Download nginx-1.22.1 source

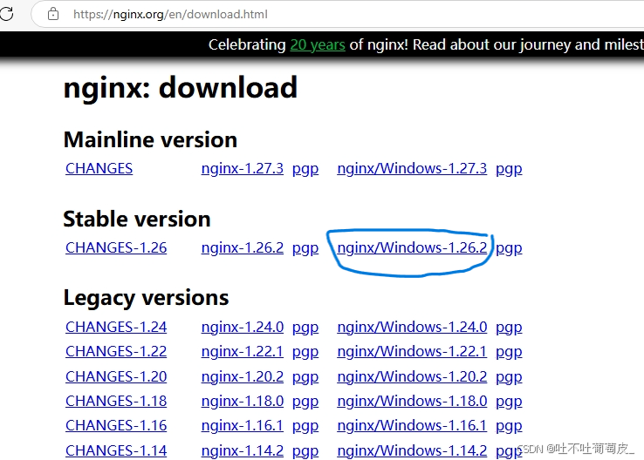243,351
